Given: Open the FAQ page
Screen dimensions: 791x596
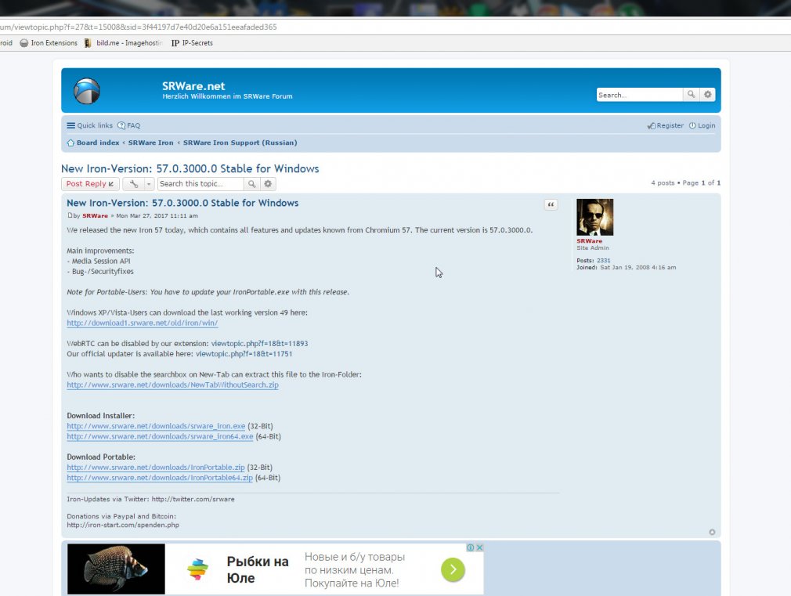Looking at the screenshot, I should pyautogui.click(x=129, y=125).
